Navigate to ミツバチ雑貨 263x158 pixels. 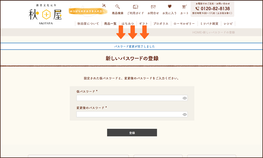(x=209, y=24)
